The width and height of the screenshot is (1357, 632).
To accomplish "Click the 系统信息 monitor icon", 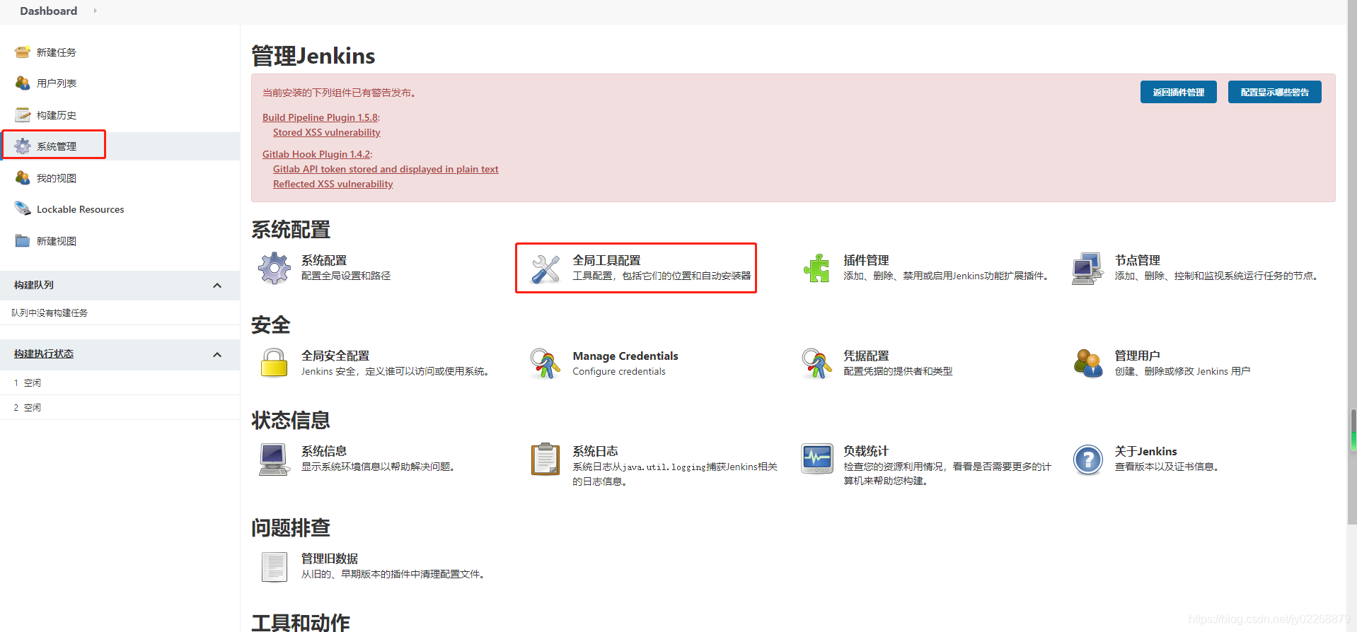I will click(x=274, y=460).
